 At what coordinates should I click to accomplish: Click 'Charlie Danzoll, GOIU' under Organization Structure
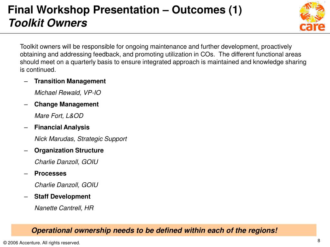pyautogui.click(x=66, y=162)
